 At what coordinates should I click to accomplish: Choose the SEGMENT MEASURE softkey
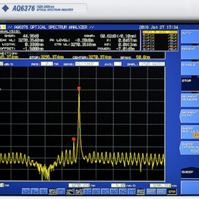(190, 100)
